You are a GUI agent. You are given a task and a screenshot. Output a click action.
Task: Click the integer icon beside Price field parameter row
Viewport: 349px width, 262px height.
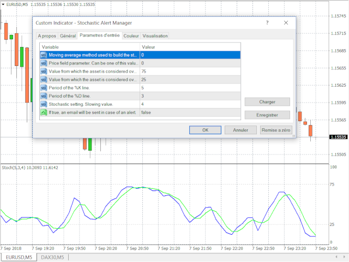(x=44, y=63)
